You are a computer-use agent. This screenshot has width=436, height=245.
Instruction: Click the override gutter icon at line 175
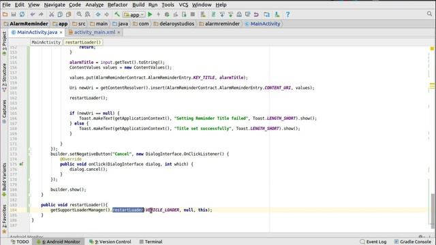pos(21,164)
